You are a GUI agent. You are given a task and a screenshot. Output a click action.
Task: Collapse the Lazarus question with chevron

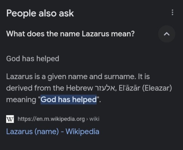[167, 34]
